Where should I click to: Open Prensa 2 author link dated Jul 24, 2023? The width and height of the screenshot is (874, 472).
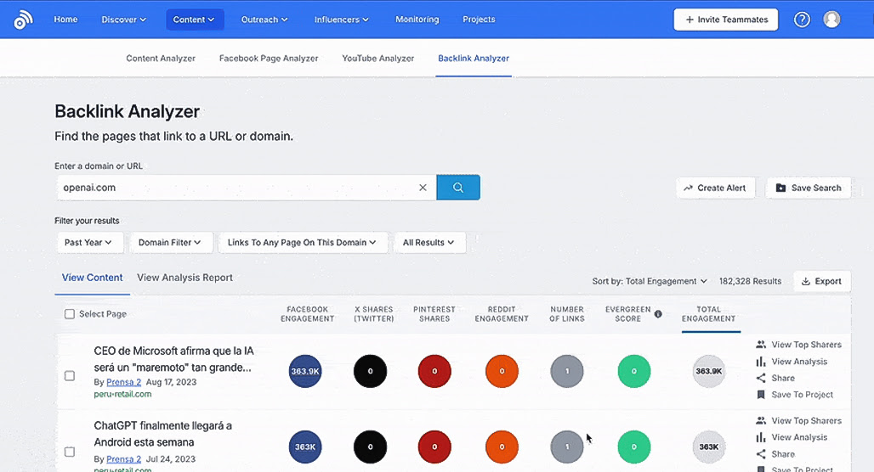coord(124,459)
